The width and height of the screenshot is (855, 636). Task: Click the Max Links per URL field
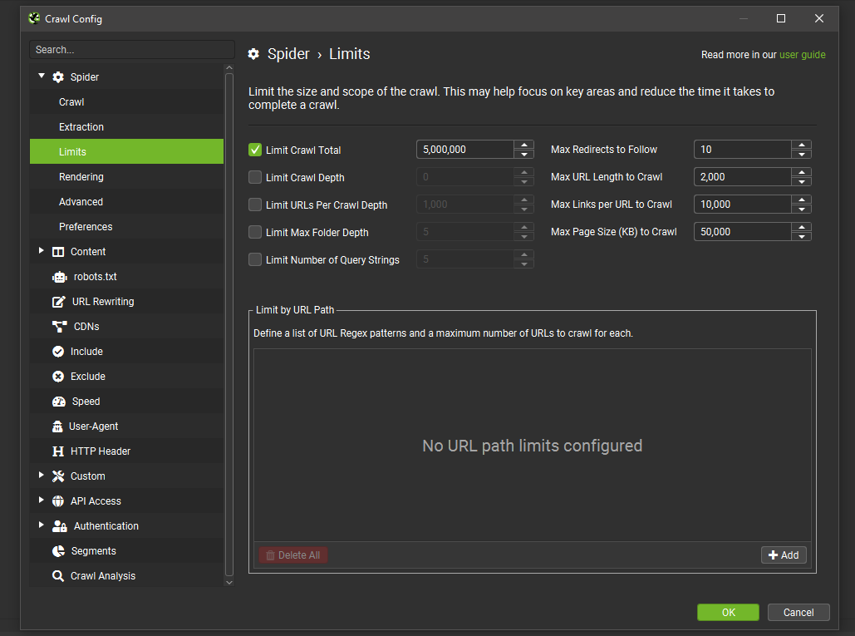coord(743,204)
